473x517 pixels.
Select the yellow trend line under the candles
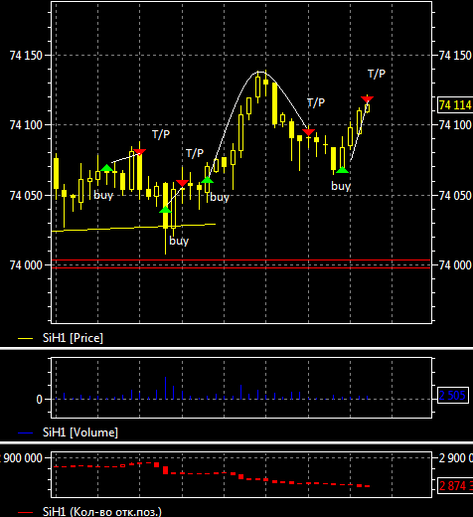[x=133, y=228]
